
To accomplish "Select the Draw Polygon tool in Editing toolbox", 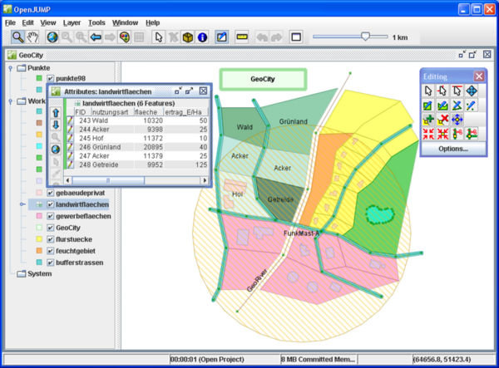I will (428, 105).
